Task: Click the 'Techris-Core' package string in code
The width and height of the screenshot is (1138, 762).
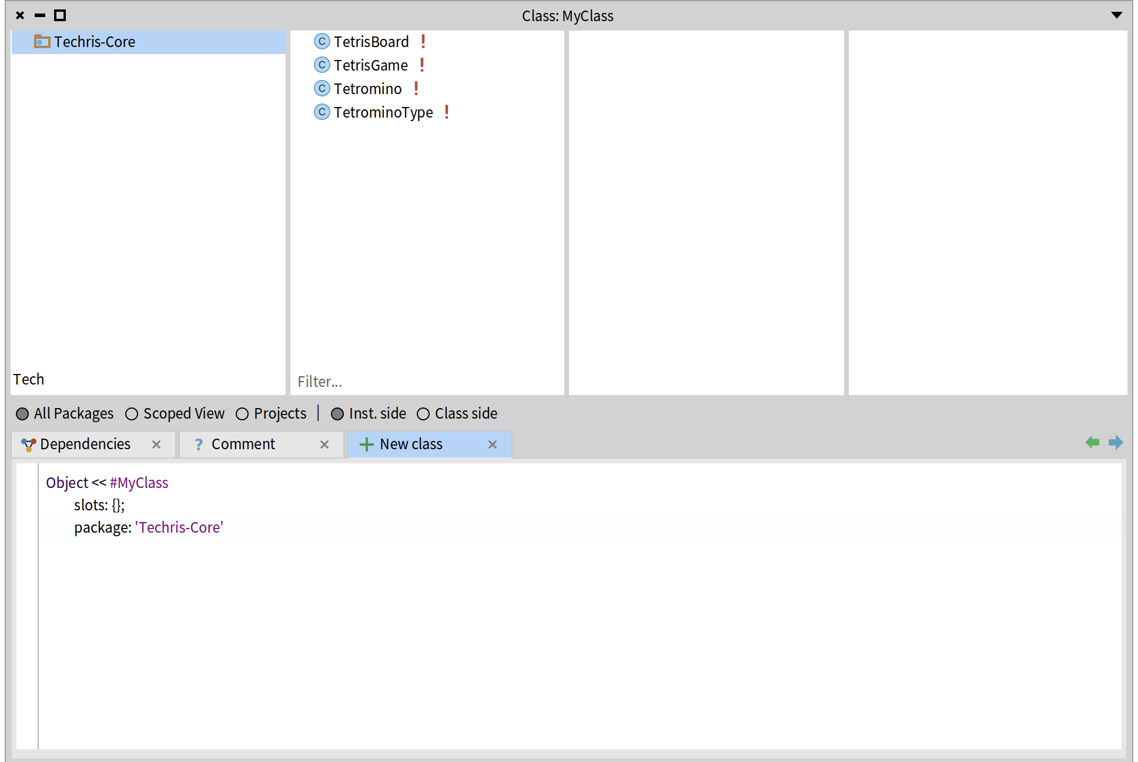Action: (x=179, y=527)
